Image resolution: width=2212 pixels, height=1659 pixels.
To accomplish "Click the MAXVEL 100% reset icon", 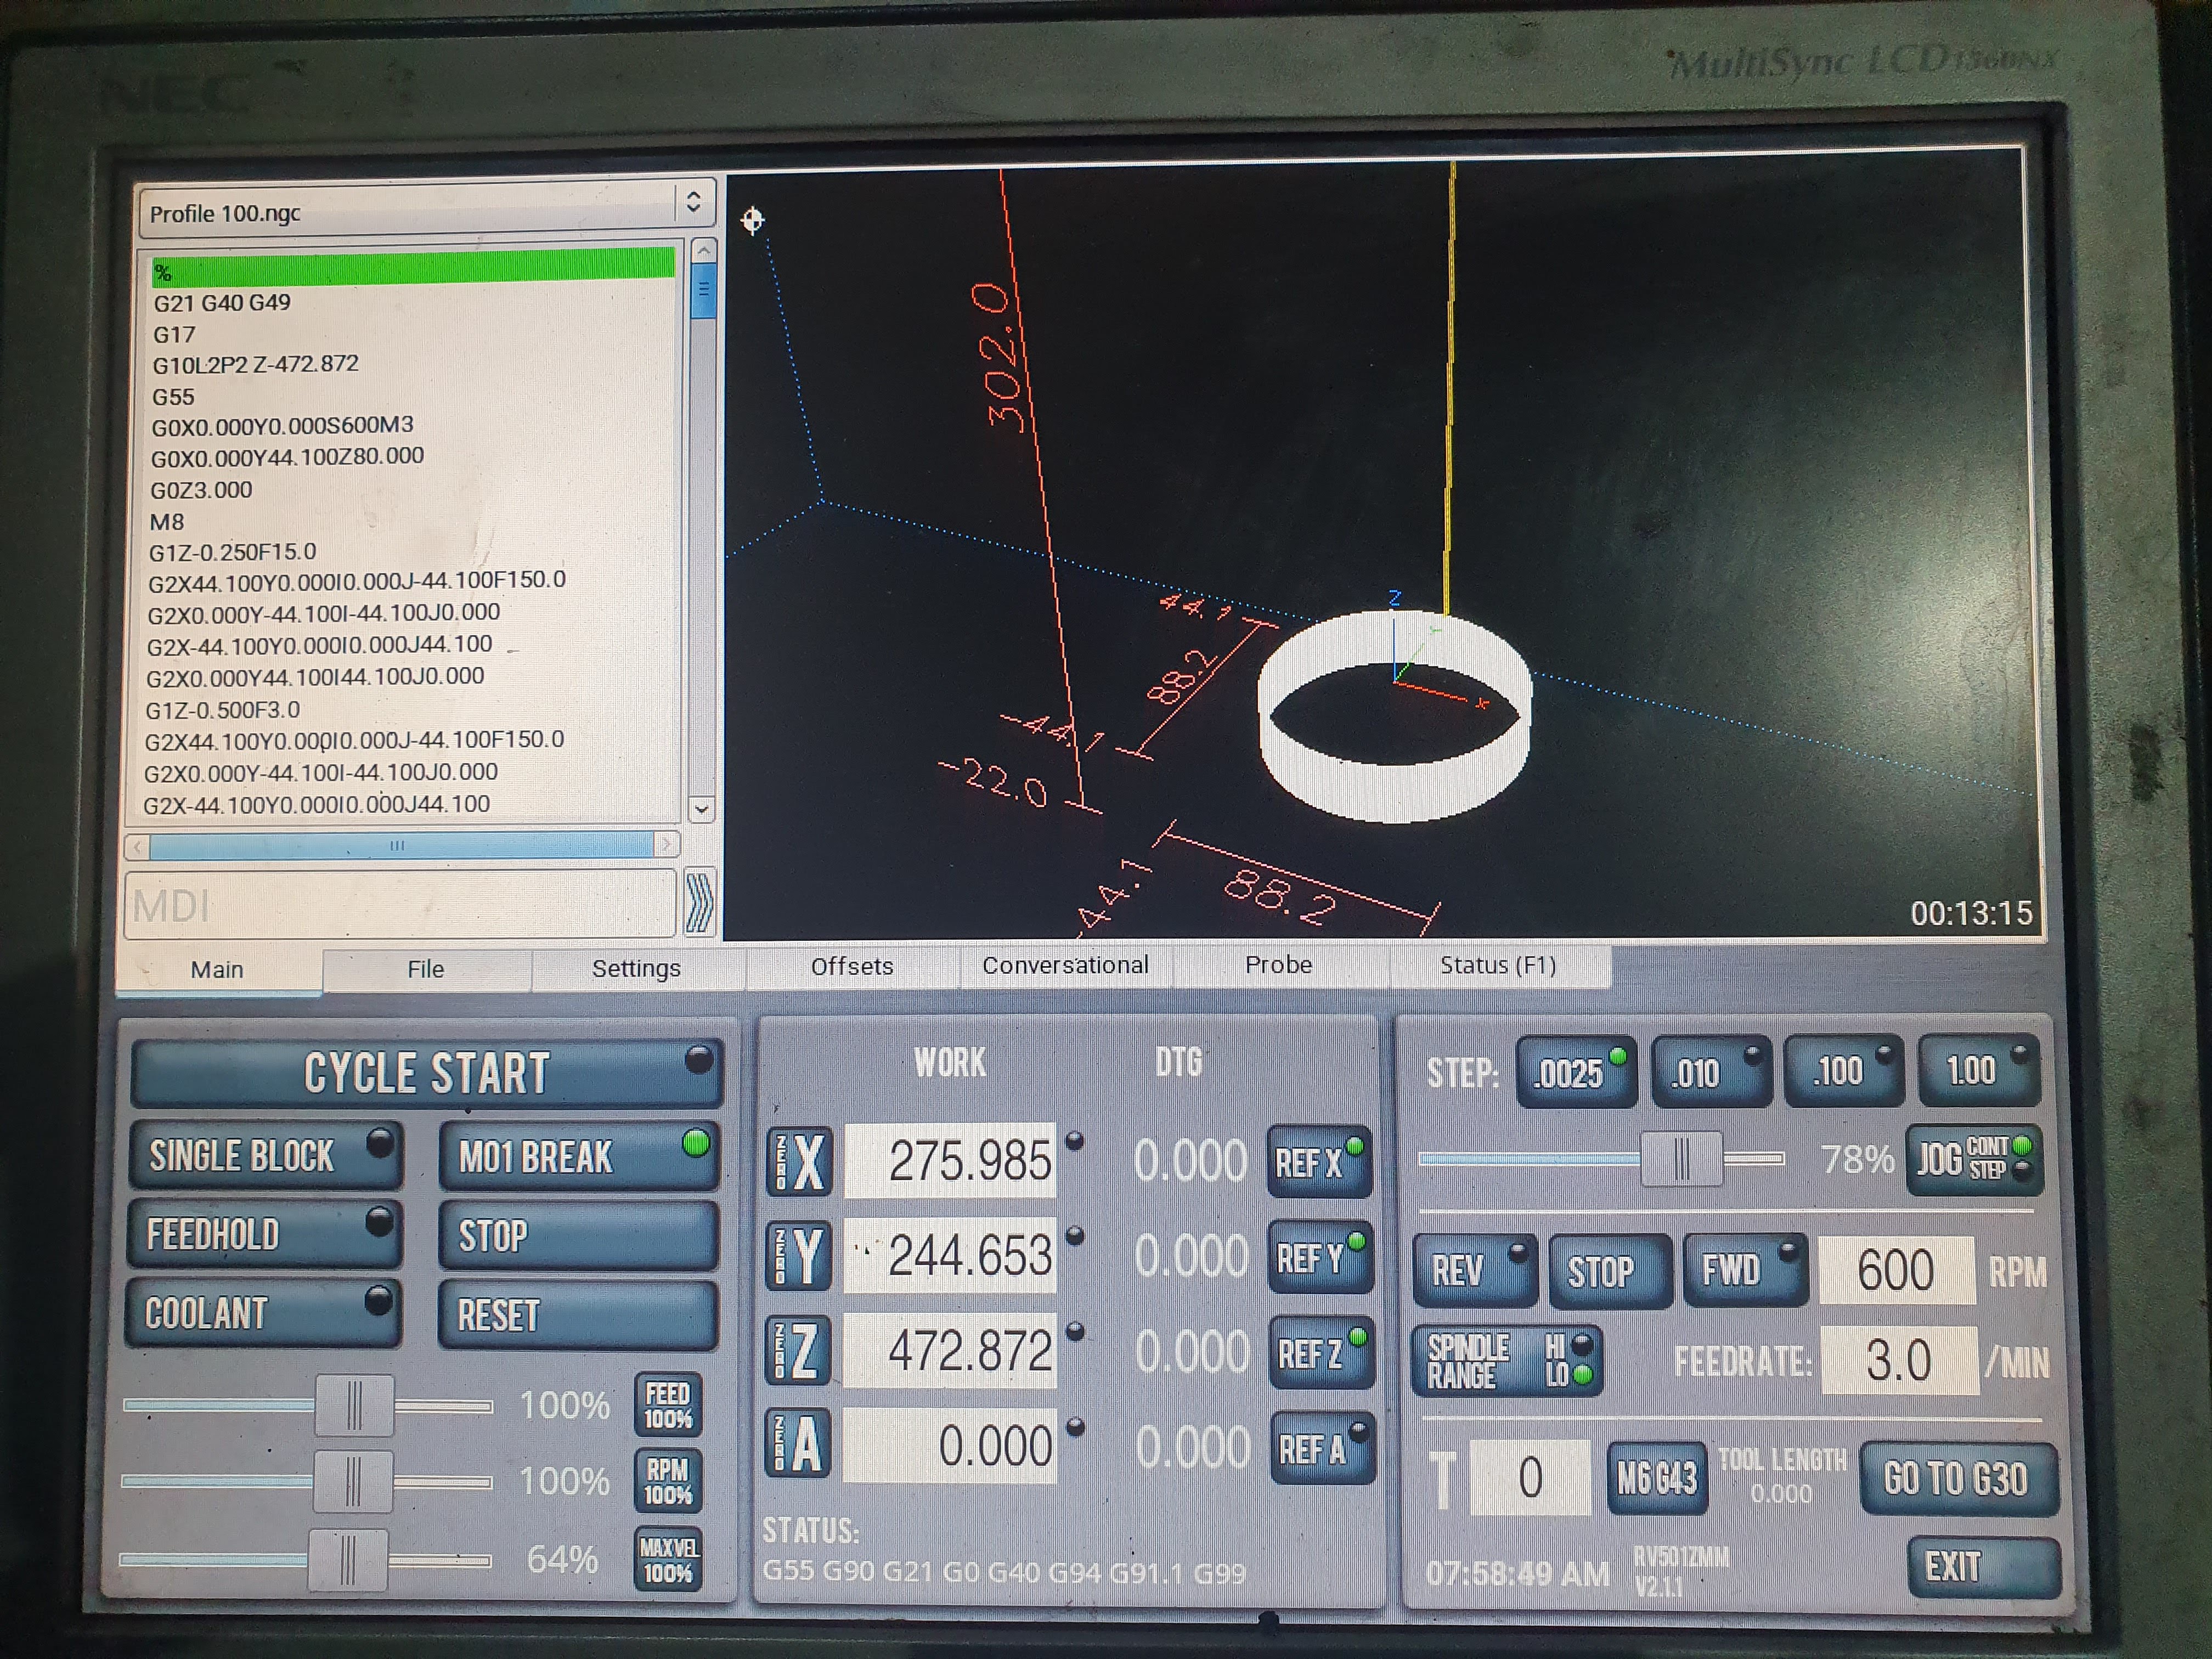I will (x=667, y=1560).
